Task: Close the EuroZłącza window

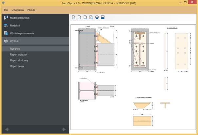Action: [192, 2]
